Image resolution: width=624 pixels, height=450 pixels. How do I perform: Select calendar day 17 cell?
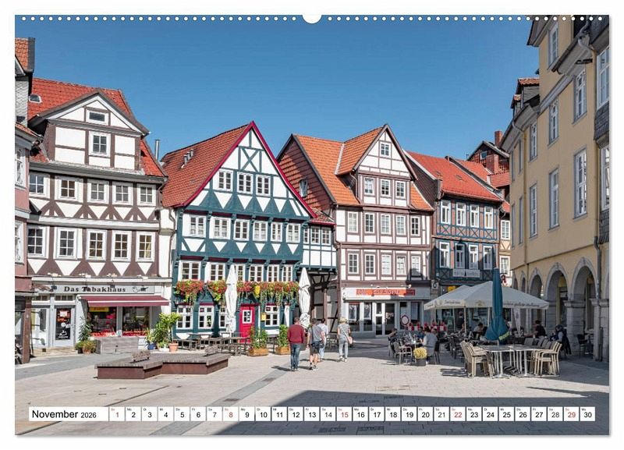[x=377, y=414]
